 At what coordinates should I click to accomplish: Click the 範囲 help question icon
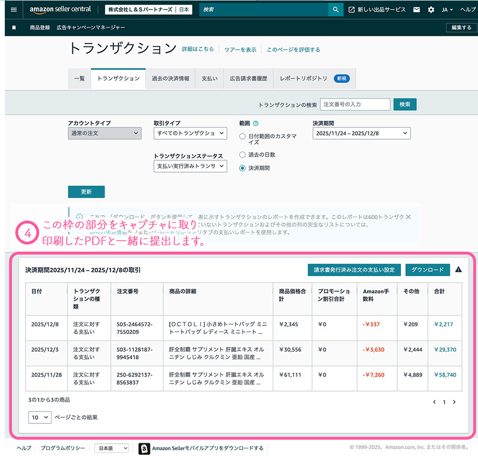[x=255, y=123]
